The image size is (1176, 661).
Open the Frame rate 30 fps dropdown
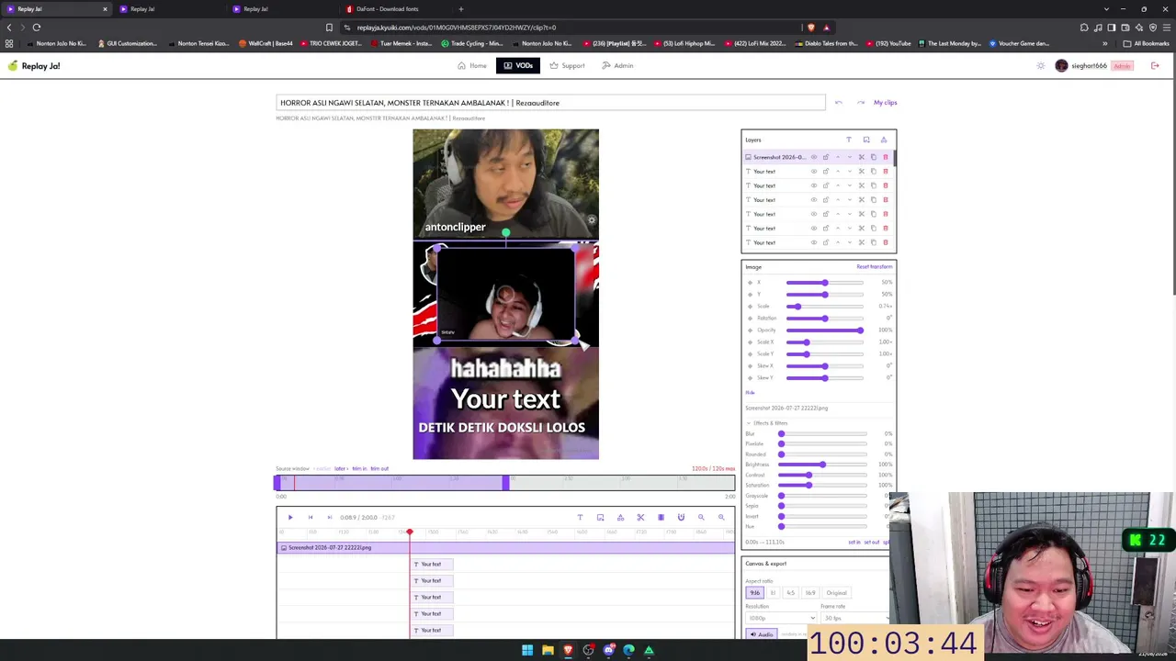tap(854, 618)
